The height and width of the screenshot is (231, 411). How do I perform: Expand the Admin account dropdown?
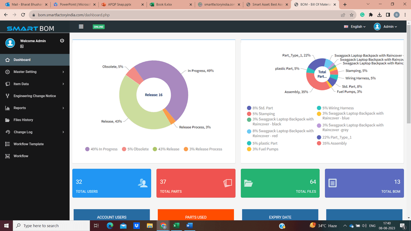pos(387,26)
